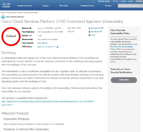Open CVSS score Base 9.0, Temporal 7.4 link

[x=46, y=47]
